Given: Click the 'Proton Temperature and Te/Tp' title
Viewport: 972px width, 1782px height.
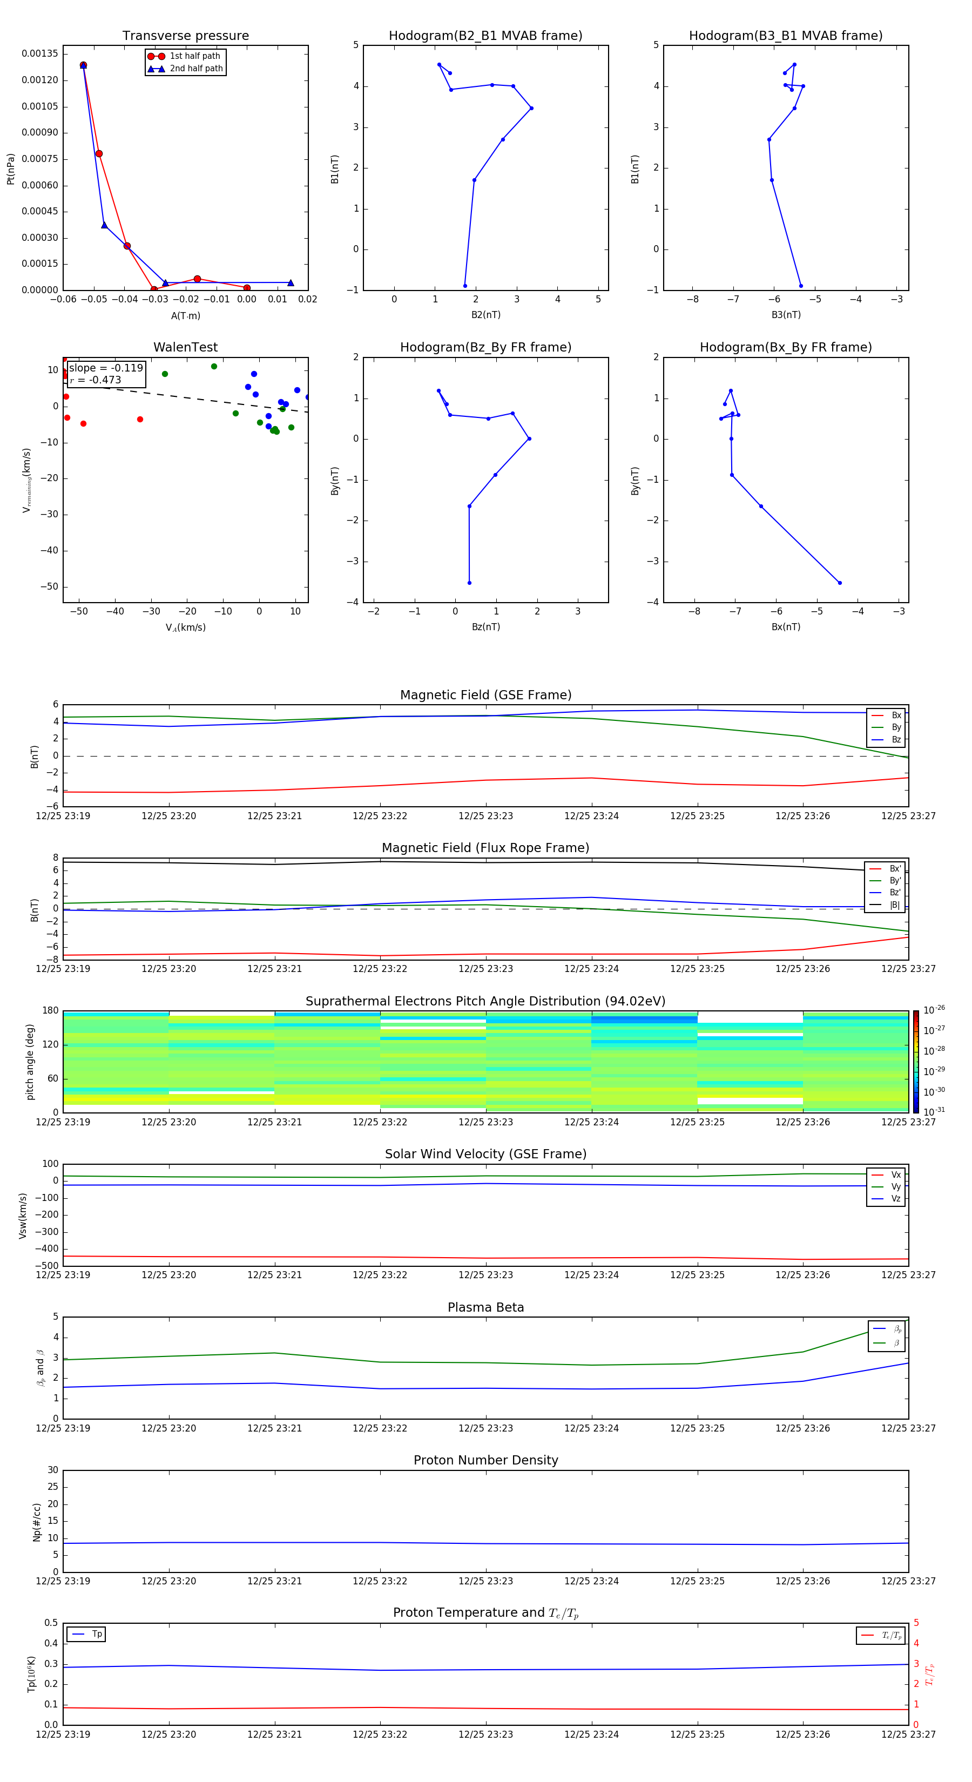Looking at the screenshot, I should (485, 1613).
